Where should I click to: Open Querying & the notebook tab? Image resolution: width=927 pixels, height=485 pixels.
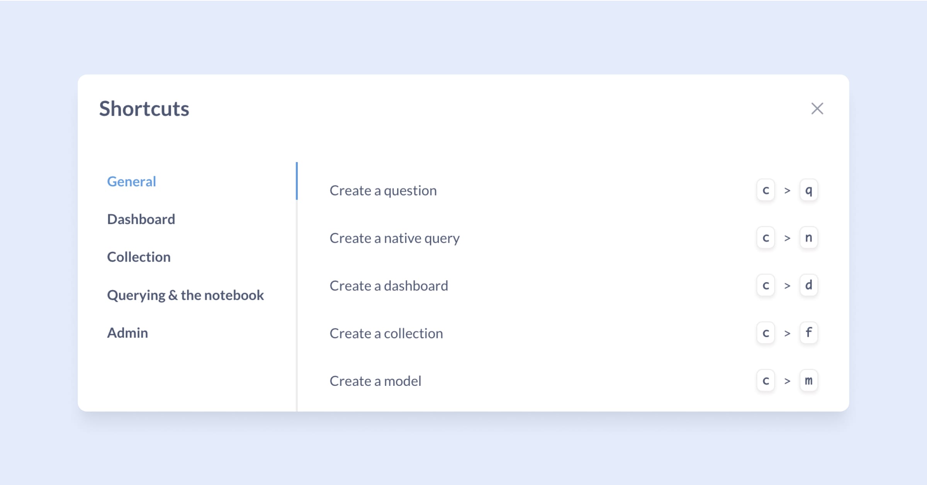[185, 295]
